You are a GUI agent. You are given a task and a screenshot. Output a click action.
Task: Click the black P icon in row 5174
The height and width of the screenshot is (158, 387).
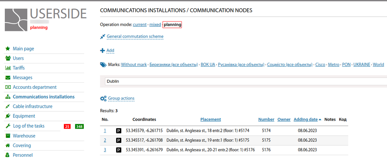click(x=119, y=131)
